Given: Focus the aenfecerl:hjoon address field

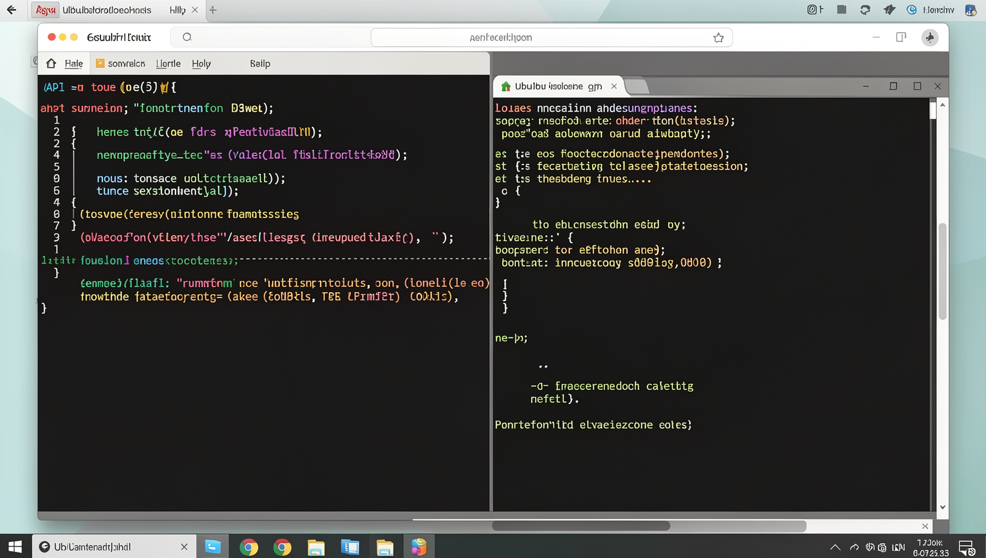Looking at the screenshot, I should (552, 38).
